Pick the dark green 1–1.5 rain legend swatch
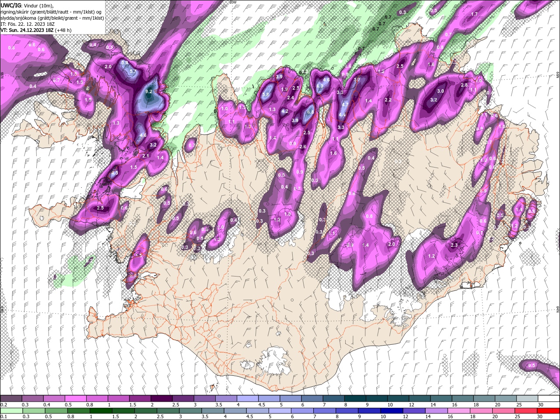Image resolution: width=560 pixels, height=420 pixels. [101, 411]
